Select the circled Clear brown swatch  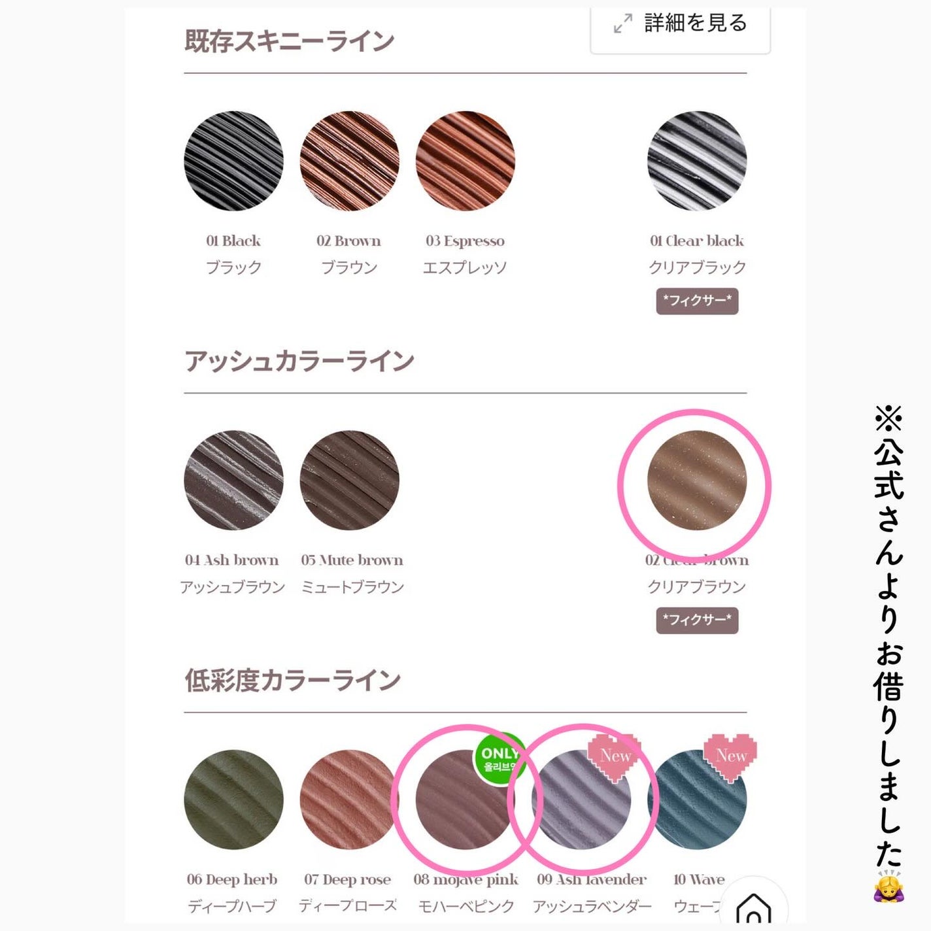[697, 481]
